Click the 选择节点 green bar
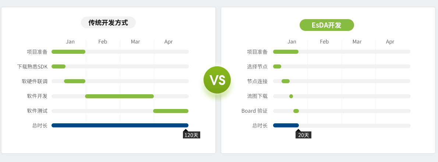The width and height of the screenshot is (438, 162). [277, 67]
